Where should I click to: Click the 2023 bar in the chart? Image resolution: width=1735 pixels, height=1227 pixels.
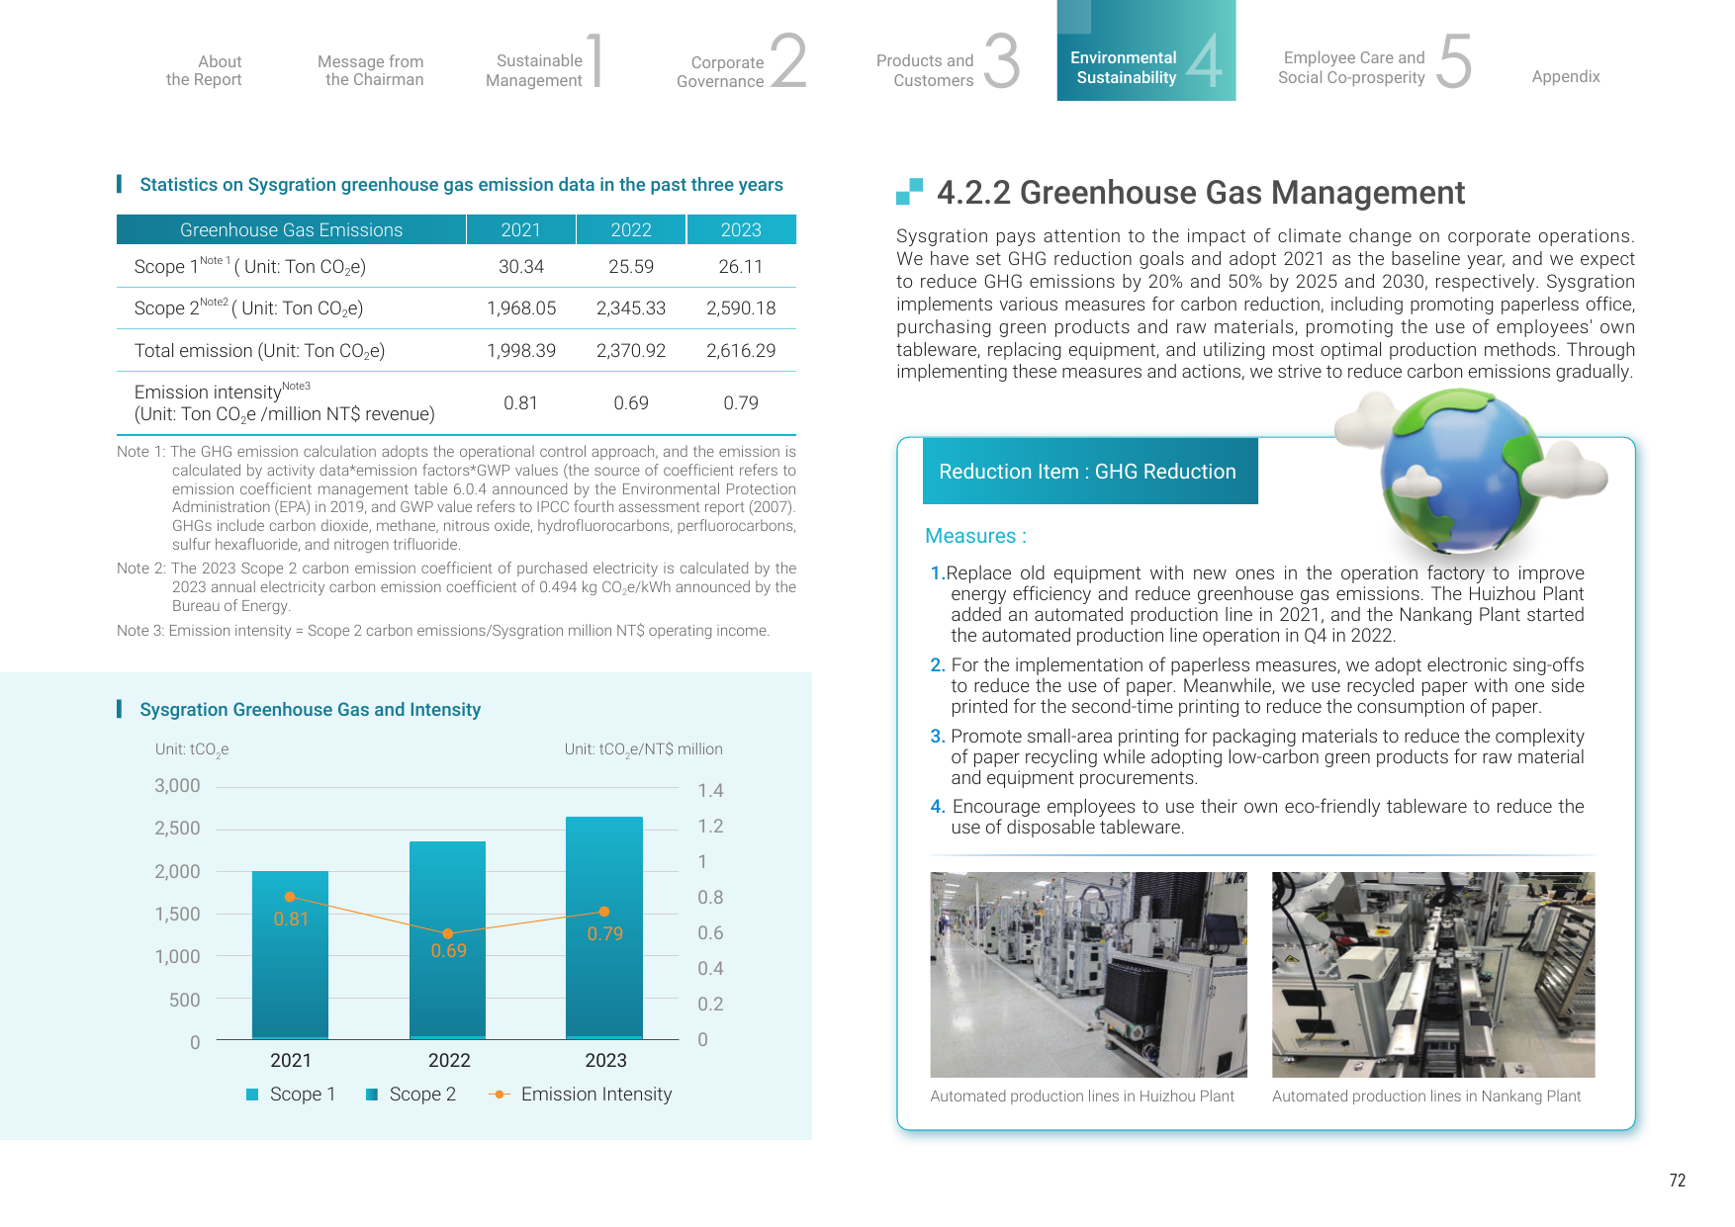(604, 928)
